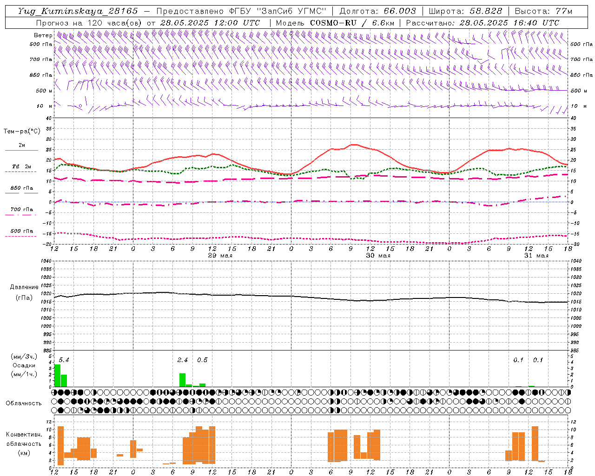The height and width of the screenshot is (476, 595).
Task: Click the 5.4 precipitation total value
Action: [64, 360]
